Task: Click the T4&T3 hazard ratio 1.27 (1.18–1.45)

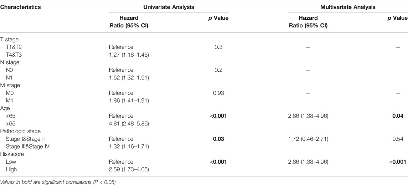Action: pos(129,55)
